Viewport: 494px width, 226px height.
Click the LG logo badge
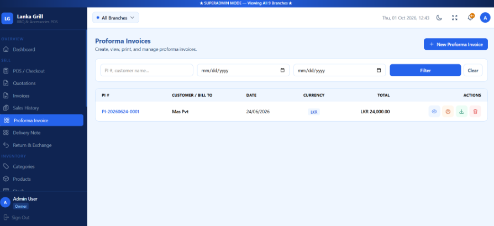click(x=7, y=18)
